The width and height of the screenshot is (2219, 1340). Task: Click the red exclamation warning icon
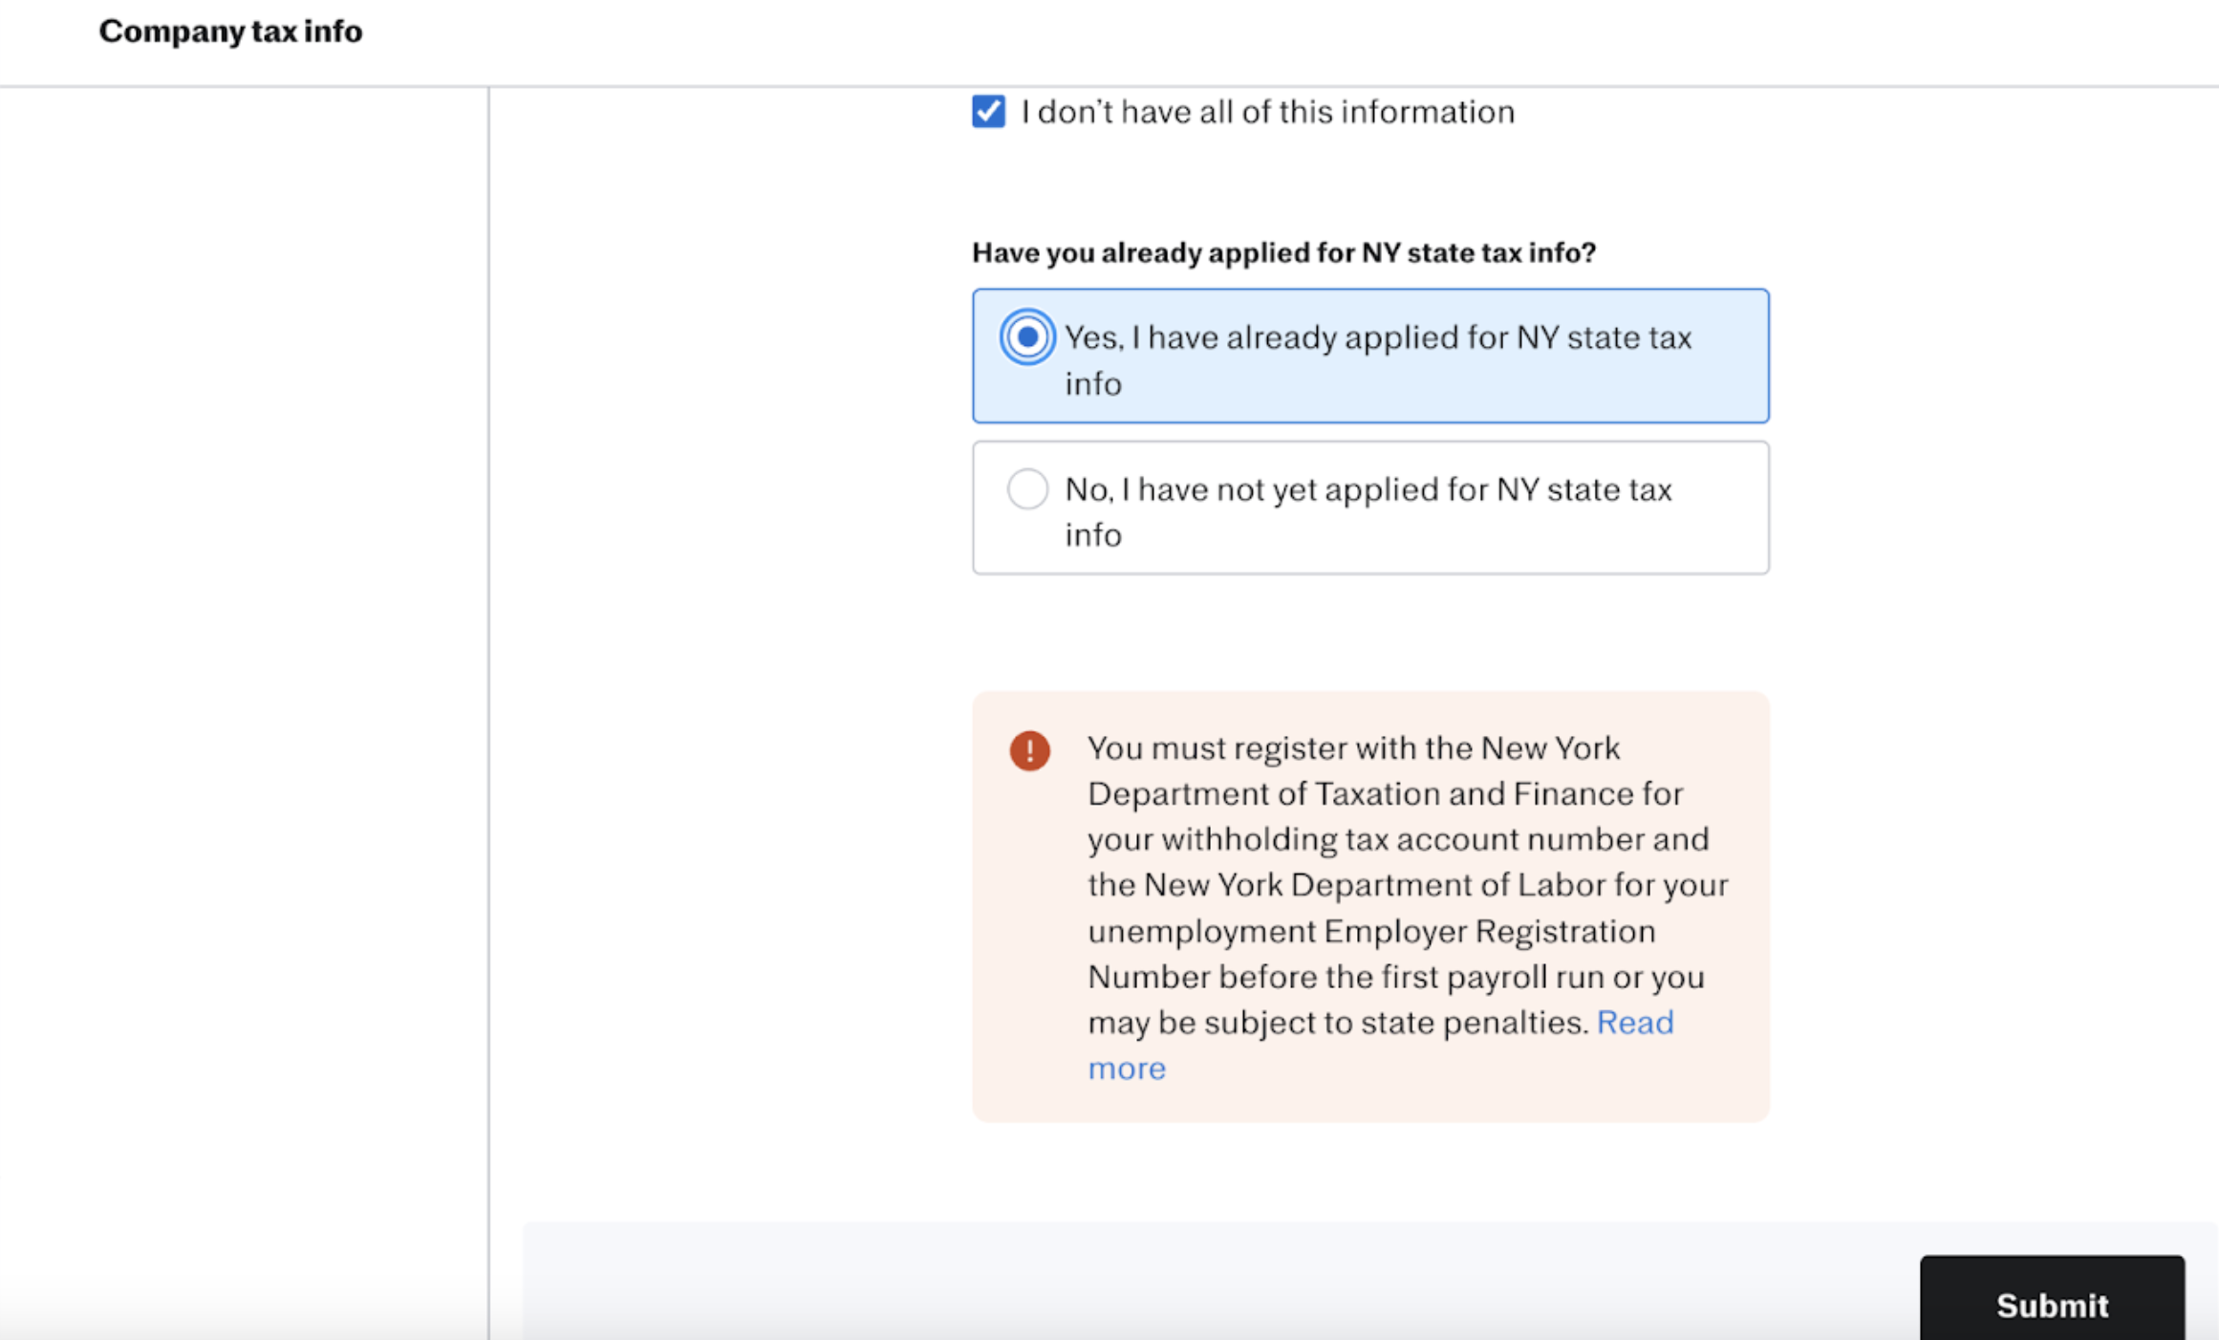pyautogui.click(x=1029, y=750)
